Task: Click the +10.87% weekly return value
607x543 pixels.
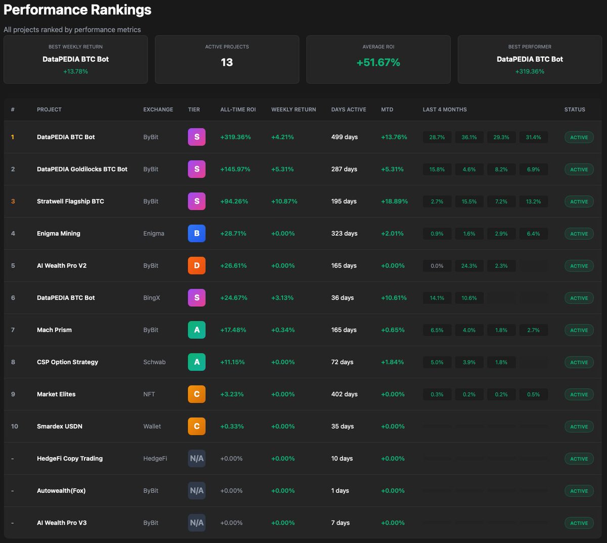Action: point(284,201)
